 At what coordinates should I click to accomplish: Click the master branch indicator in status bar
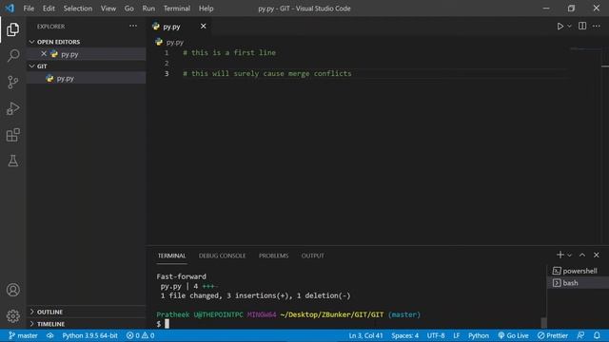click(23, 335)
